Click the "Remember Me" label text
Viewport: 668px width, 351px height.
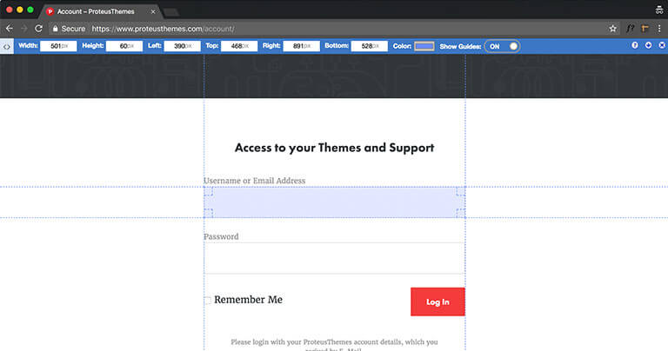click(x=249, y=300)
